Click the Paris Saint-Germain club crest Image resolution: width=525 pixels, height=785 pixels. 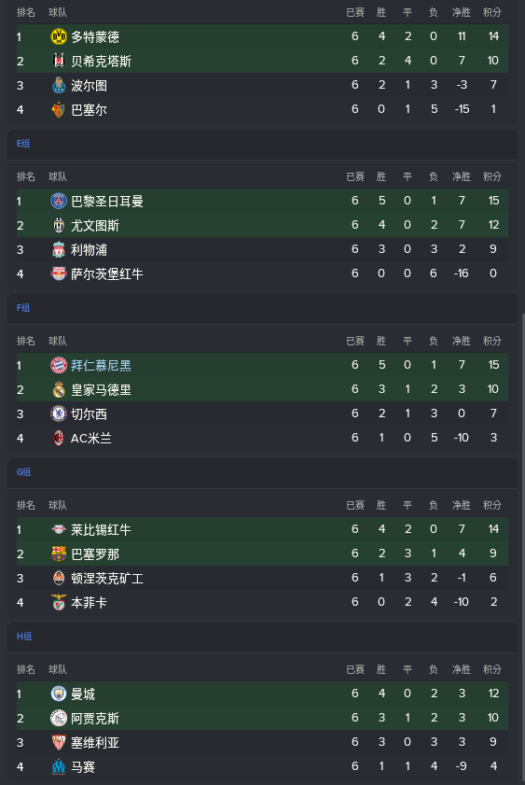pyautogui.click(x=59, y=201)
